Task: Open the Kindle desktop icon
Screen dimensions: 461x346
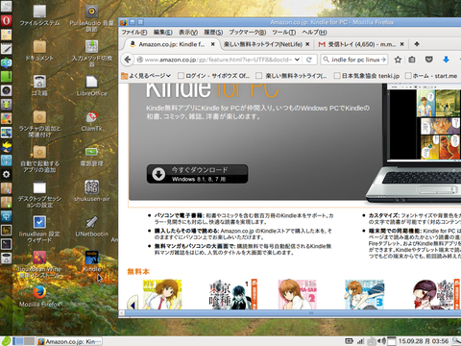Action: tap(92, 261)
